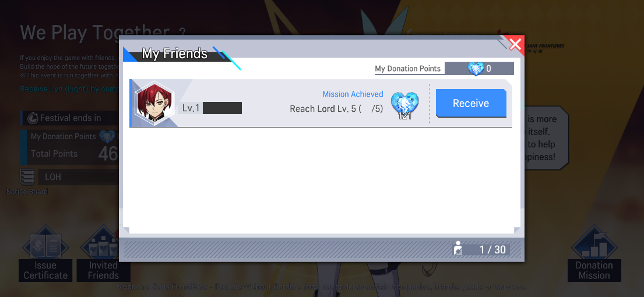
Task: Close the My Friends dialog
Action: point(515,44)
